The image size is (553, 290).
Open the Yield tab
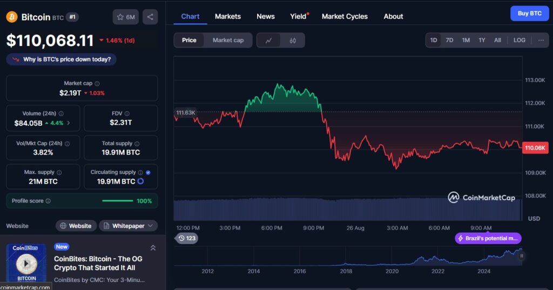point(298,17)
